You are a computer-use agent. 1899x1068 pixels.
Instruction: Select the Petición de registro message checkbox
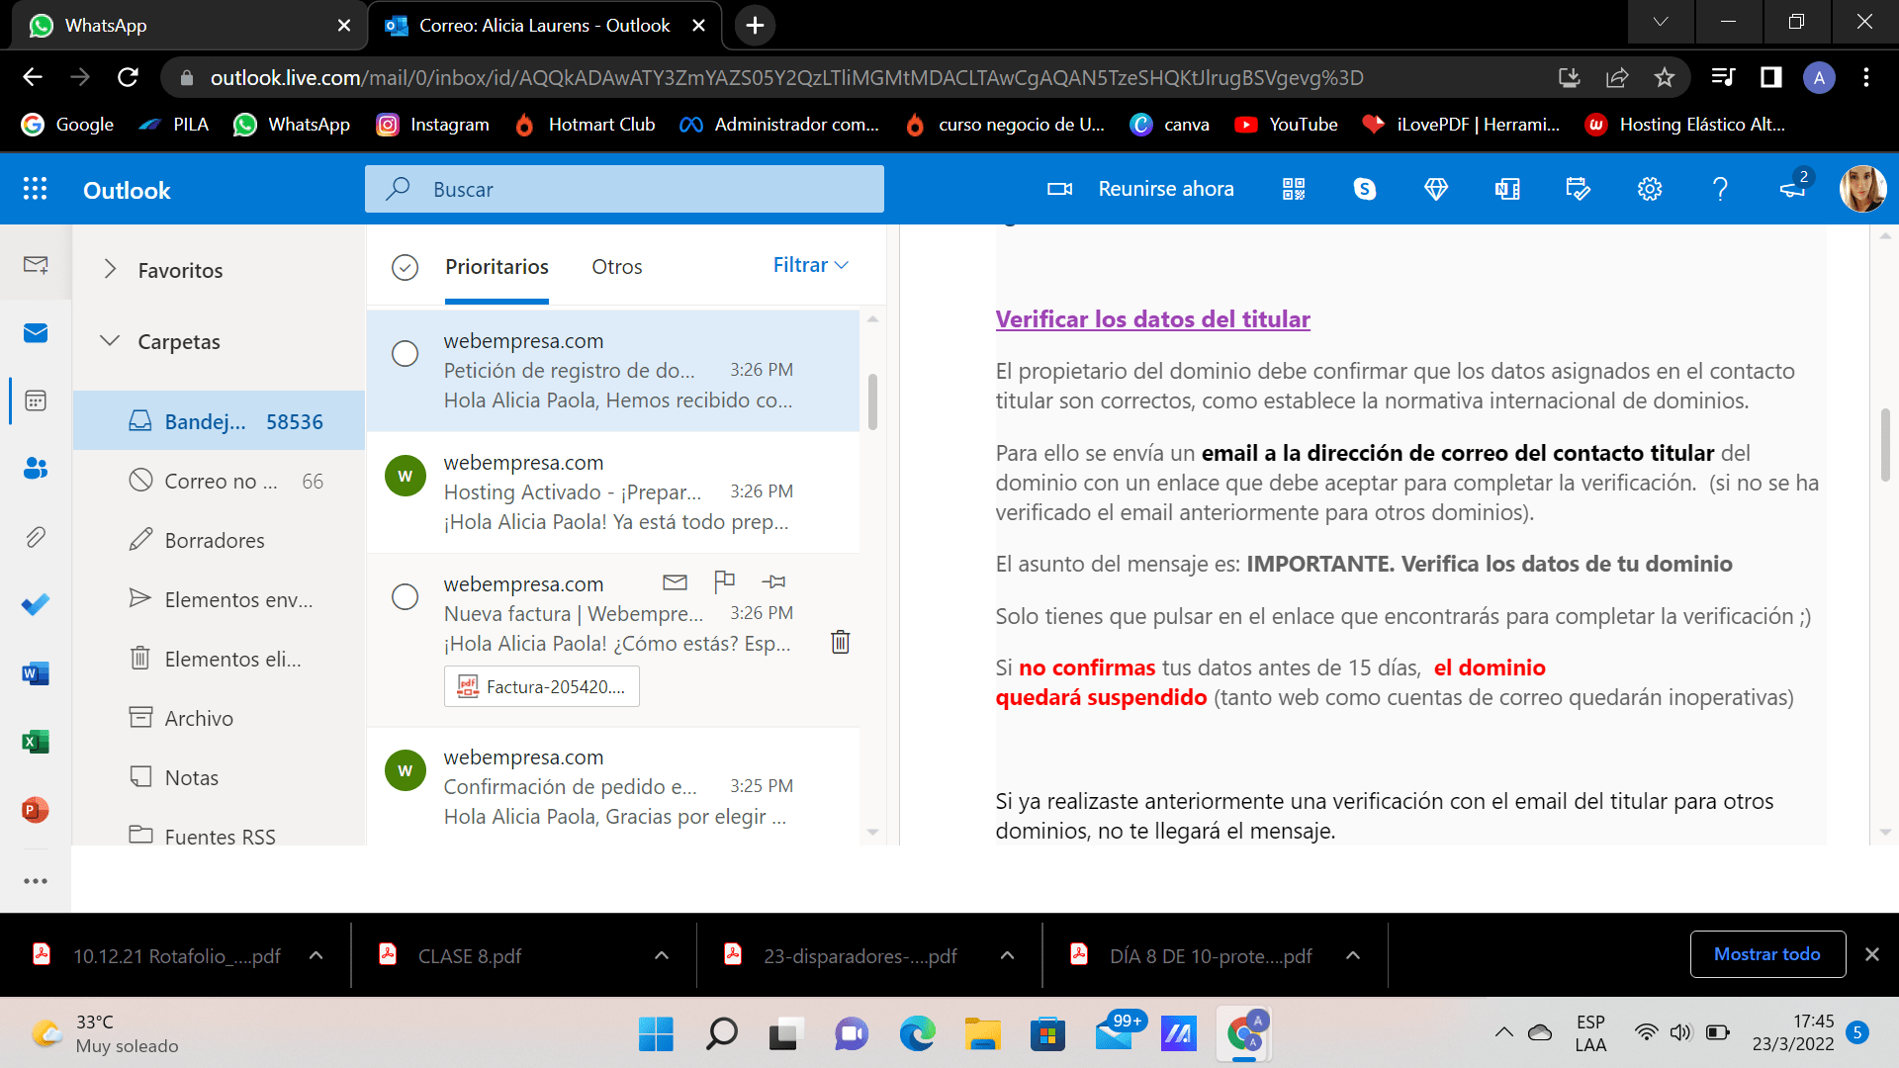406,353
